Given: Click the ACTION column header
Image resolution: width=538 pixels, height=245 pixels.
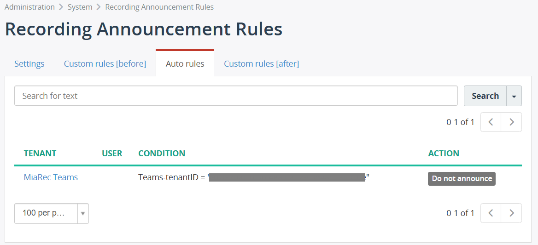Looking at the screenshot, I should (444, 154).
